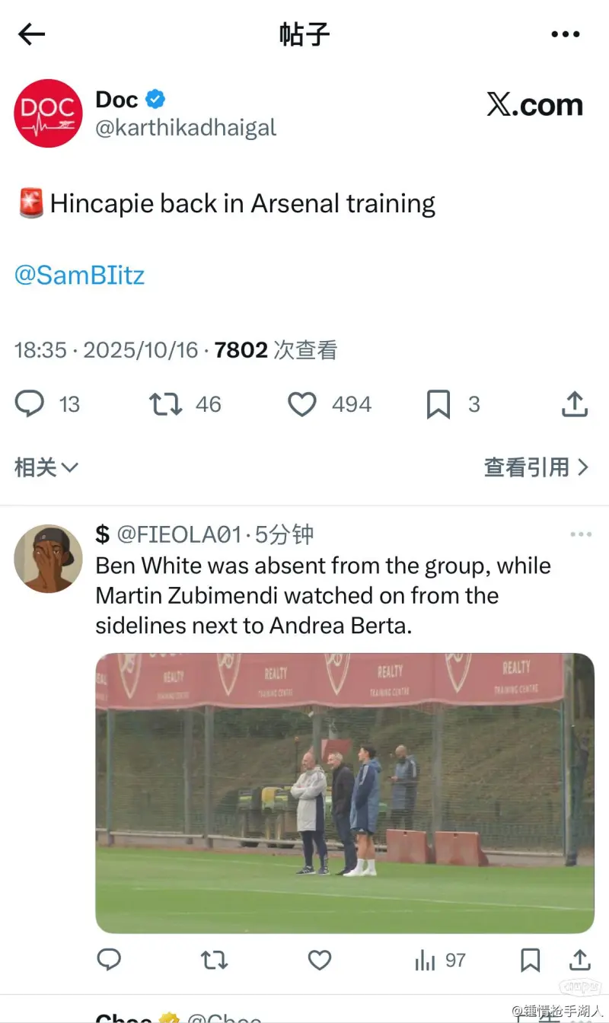Screen dimensions: 609x1023
Task: View analytics showing 97 views
Action: [x=440, y=960]
